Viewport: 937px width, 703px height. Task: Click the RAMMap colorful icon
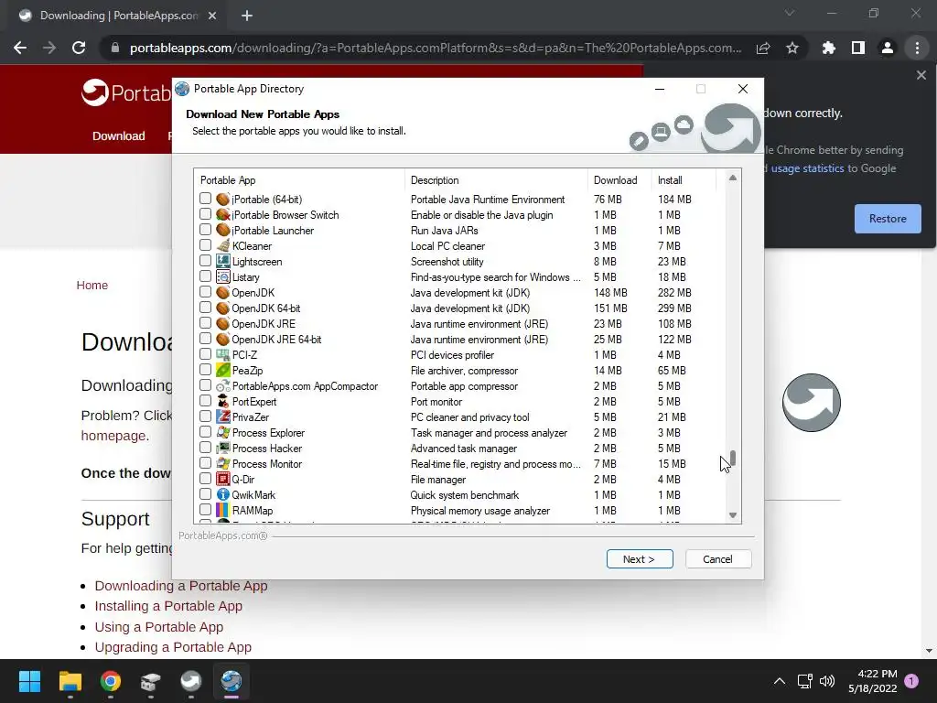tap(223, 511)
